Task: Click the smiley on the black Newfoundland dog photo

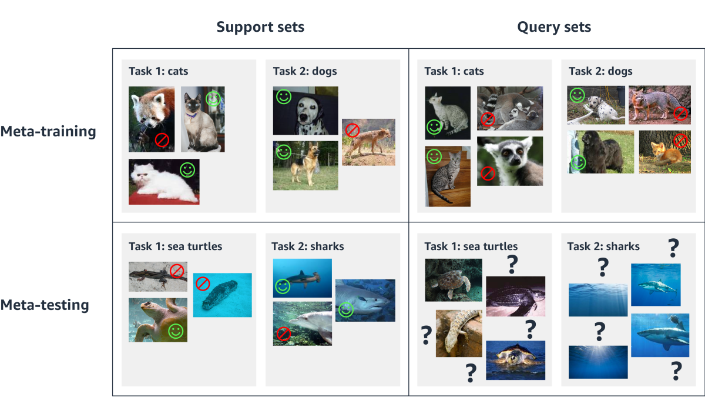Action: point(578,162)
